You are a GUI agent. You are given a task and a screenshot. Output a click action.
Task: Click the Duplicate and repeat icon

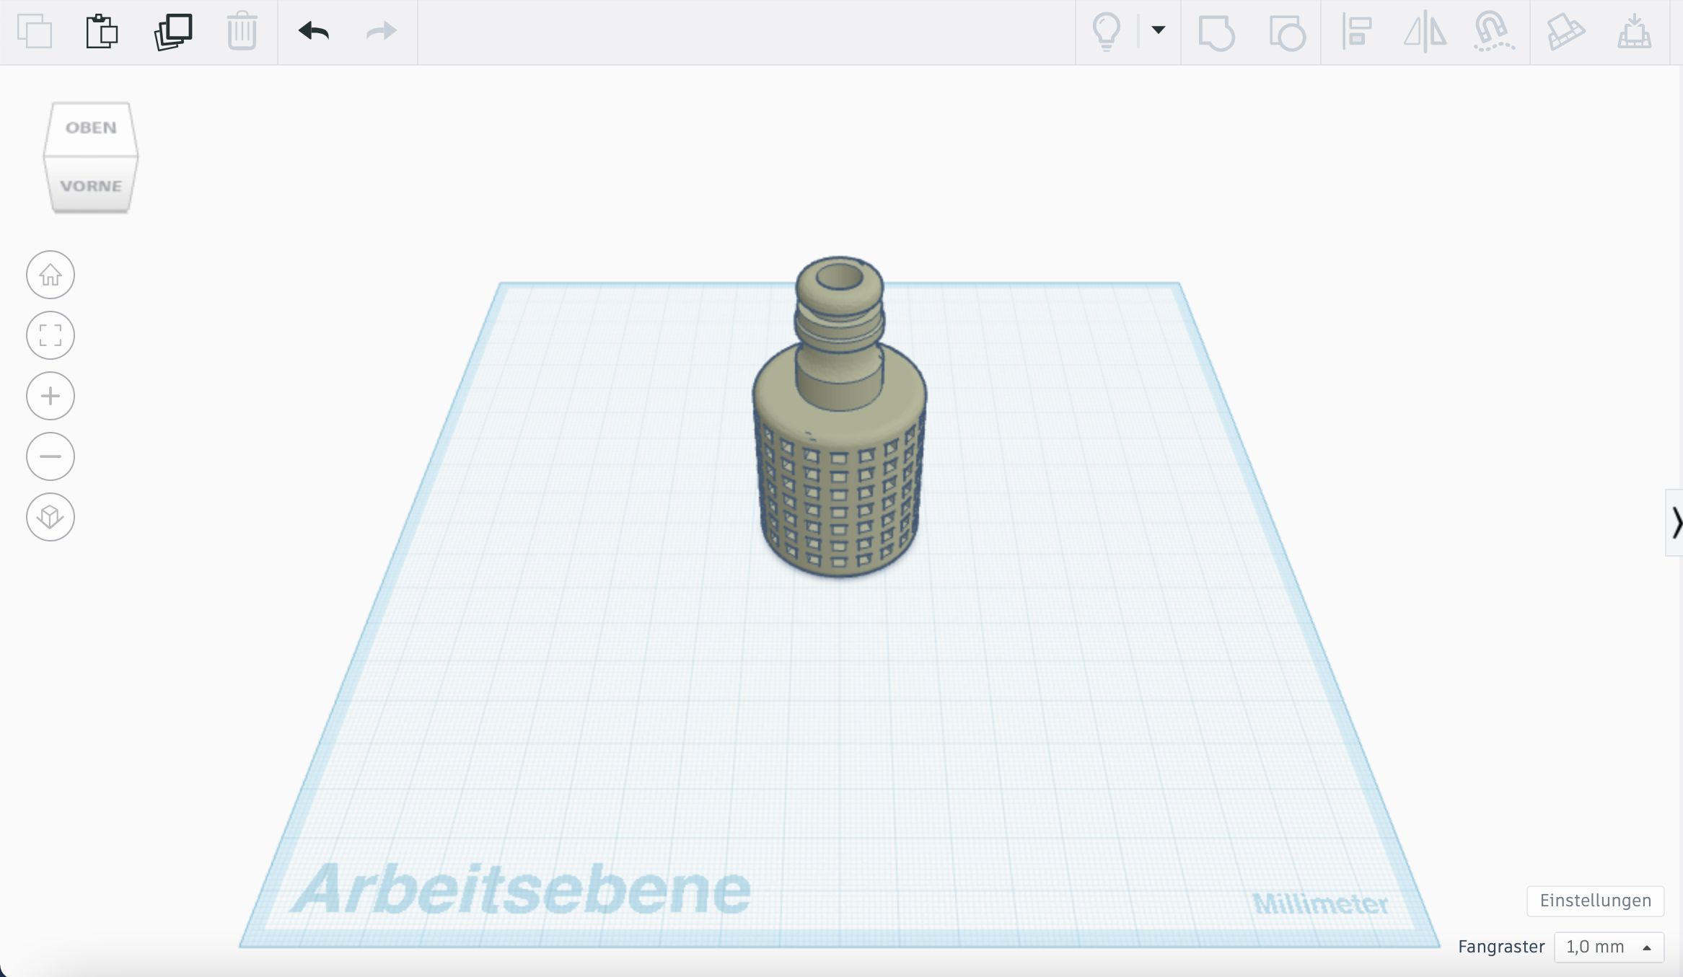[x=173, y=31]
